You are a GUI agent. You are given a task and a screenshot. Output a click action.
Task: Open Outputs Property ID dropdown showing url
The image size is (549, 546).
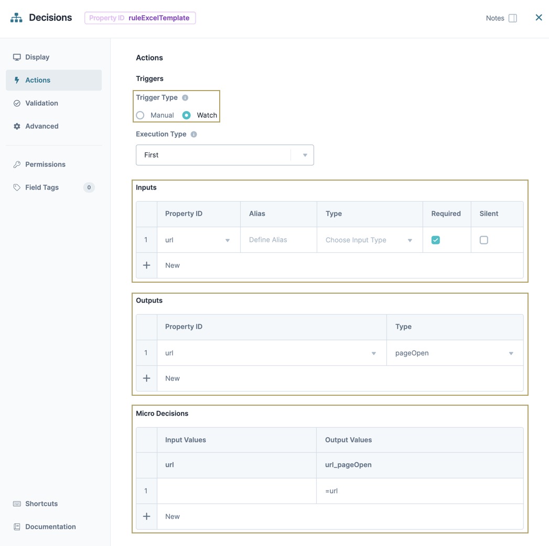[272, 353]
